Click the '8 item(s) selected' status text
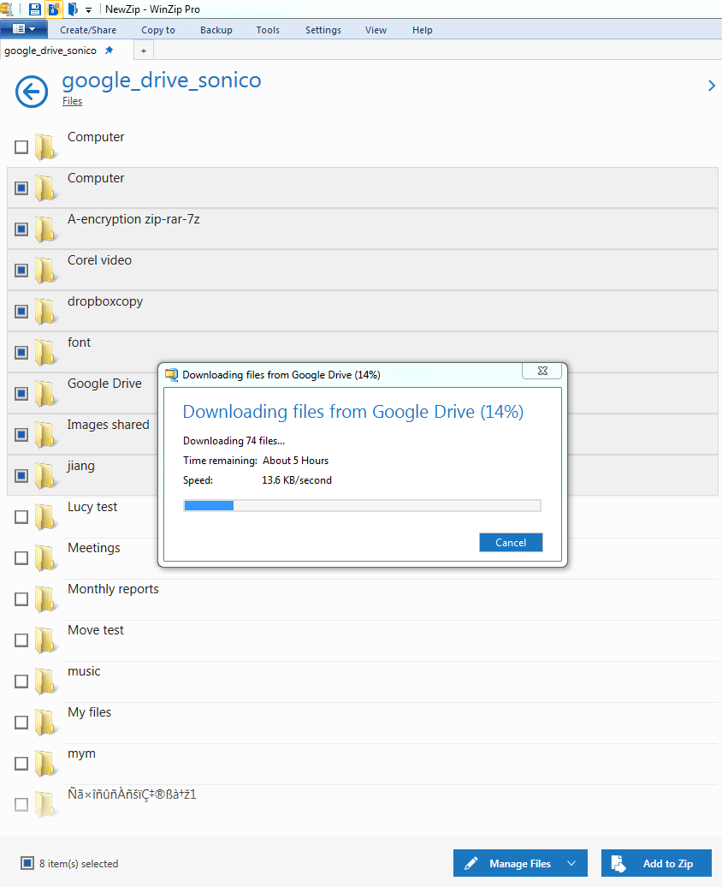The image size is (722, 887). 80,864
